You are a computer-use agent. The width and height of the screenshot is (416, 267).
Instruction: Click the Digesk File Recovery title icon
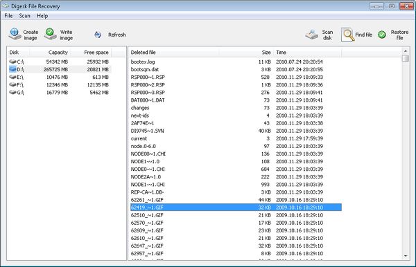pos(6,6)
